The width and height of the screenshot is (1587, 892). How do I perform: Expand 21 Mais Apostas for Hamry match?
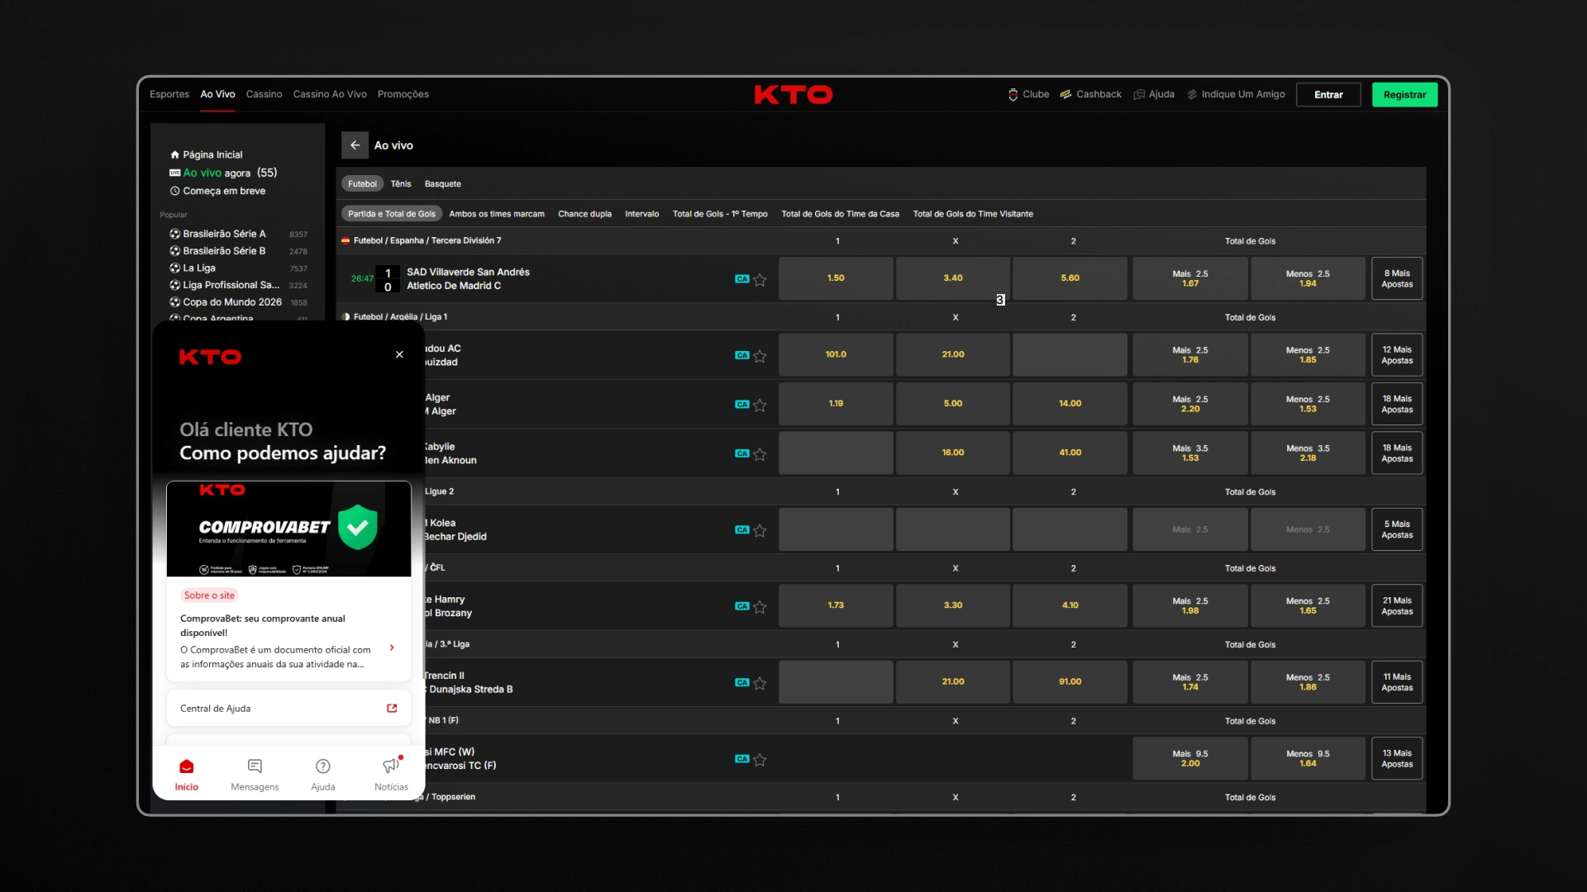tap(1397, 605)
